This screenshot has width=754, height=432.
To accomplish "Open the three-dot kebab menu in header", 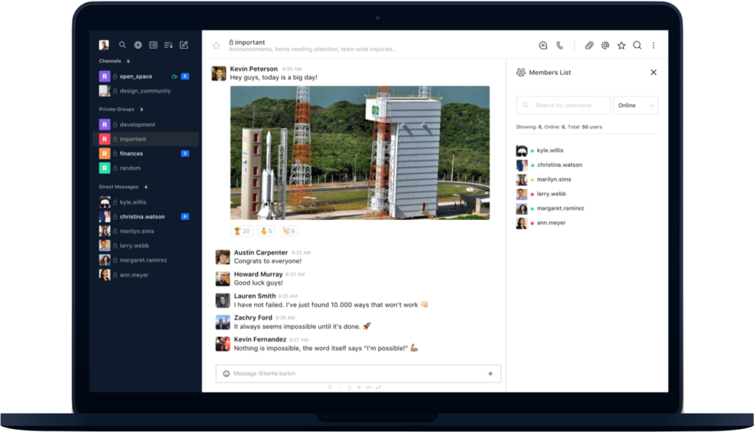I will pos(653,46).
